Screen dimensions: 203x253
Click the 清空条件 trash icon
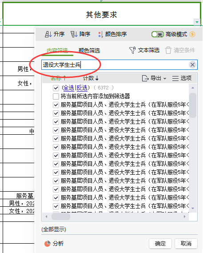168,50
